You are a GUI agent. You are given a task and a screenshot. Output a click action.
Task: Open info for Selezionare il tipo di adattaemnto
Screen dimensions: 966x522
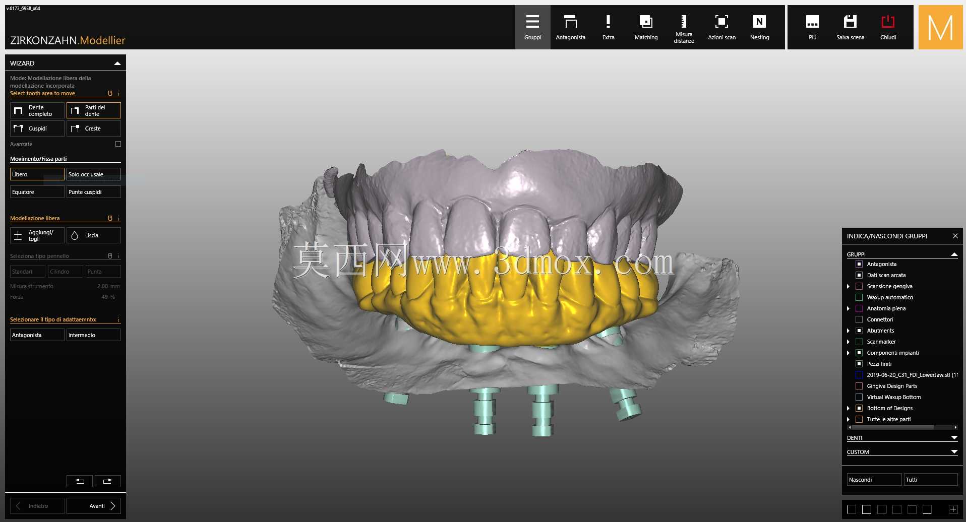(x=118, y=319)
